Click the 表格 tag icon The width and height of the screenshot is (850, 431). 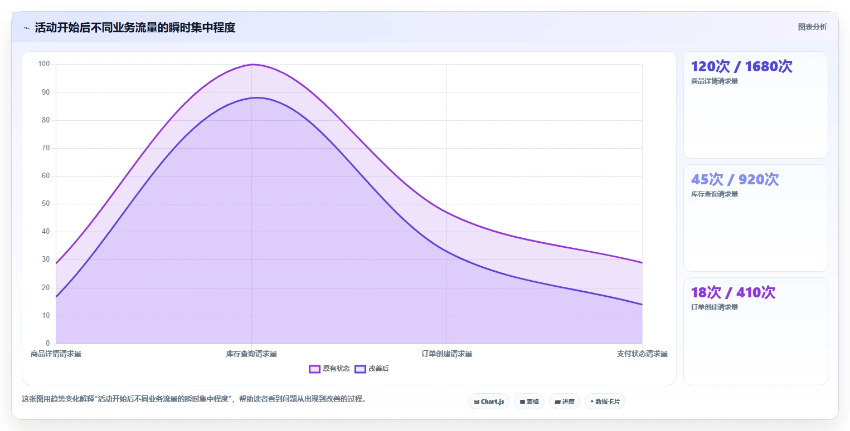coord(522,401)
